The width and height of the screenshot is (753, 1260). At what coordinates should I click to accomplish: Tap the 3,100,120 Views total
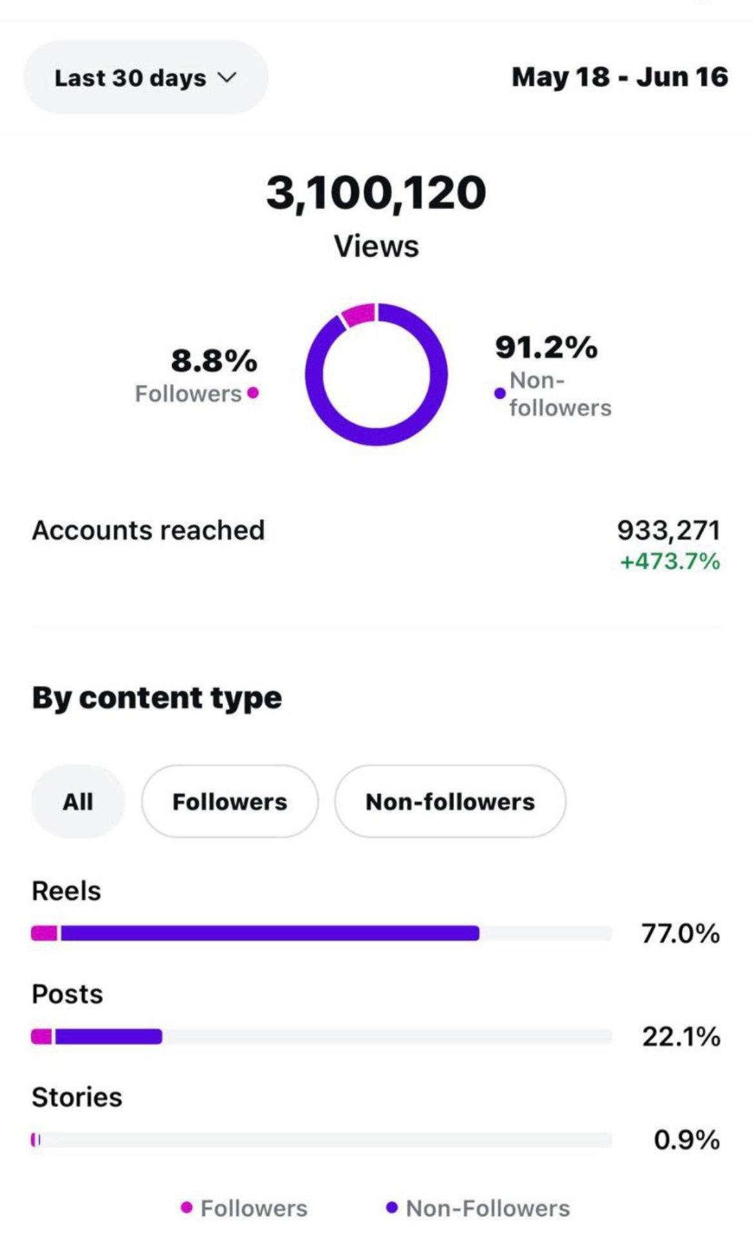[x=376, y=193]
